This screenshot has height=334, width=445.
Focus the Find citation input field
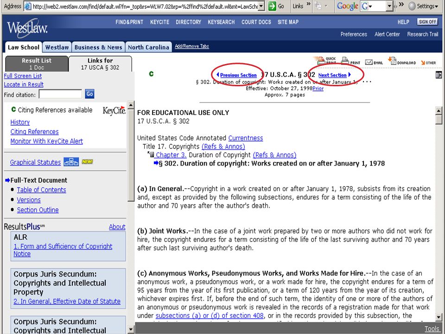point(60,94)
